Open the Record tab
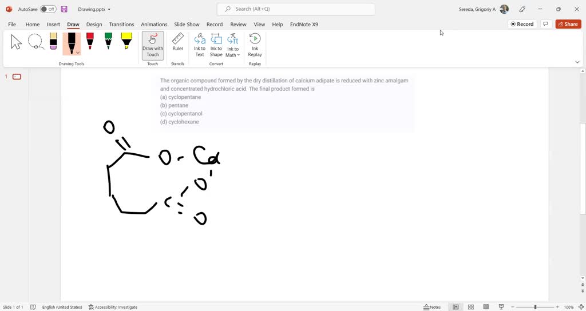 [215, 24]
